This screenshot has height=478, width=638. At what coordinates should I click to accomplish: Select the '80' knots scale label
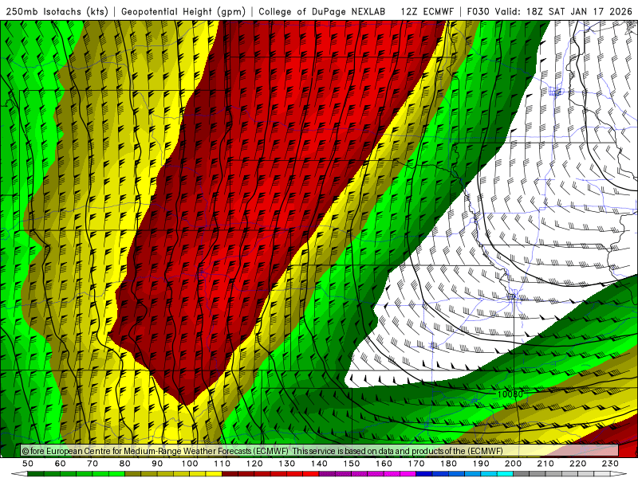point(125,464)
